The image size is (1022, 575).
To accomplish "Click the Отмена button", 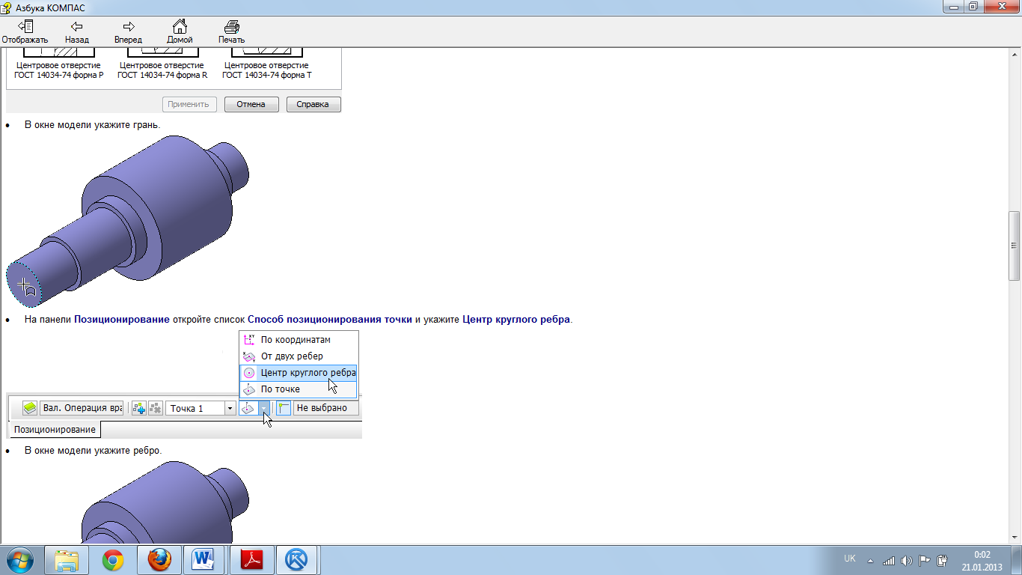I will (x=251, y=104).
